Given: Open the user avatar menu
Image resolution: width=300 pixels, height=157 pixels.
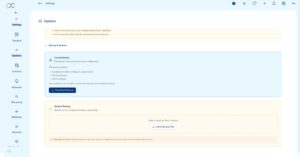Looking at the screenshot, I should pyautogui.click(x=284, y=3).
